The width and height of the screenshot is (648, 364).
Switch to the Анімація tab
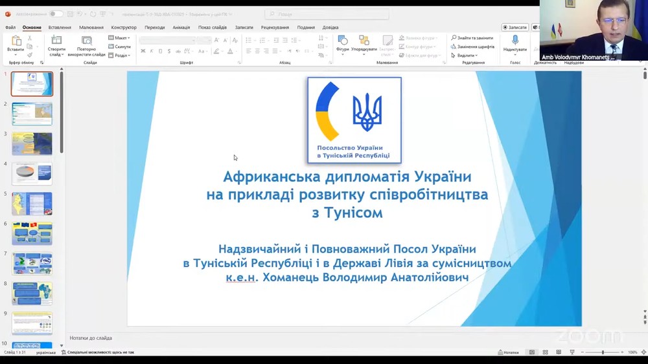(181, 27)
